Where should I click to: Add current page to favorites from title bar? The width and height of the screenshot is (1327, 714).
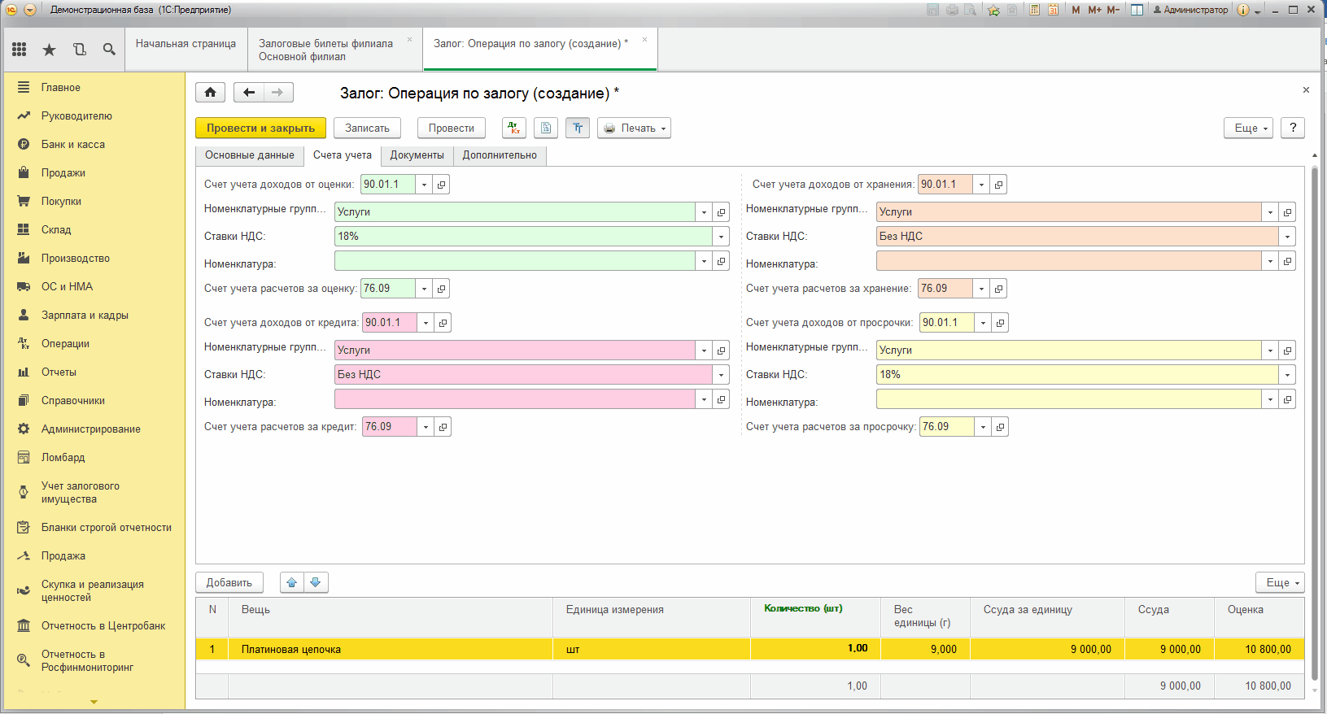pyautogui.click(x=993, y=10)
